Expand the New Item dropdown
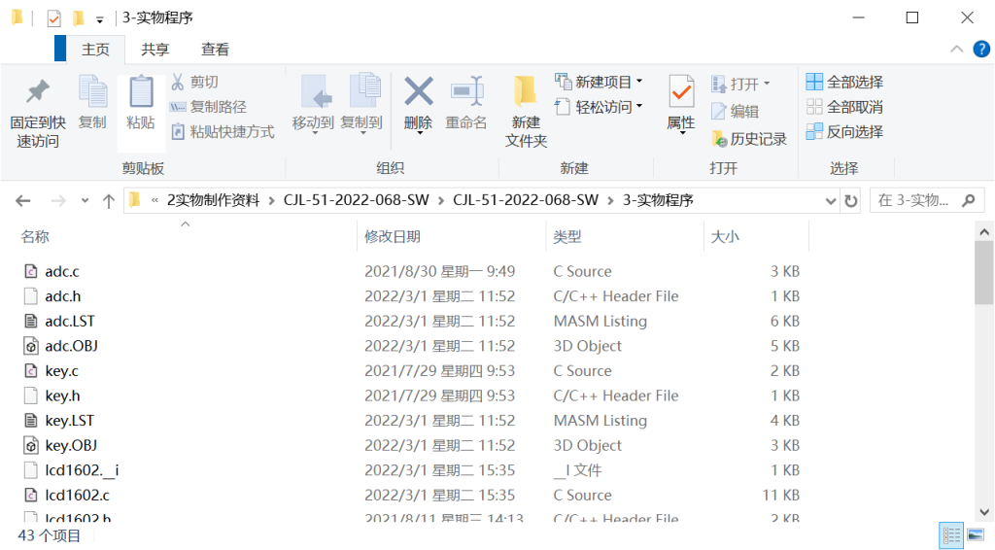The width and height of the screenshot is (995, 550). click(x=638, y=82)
